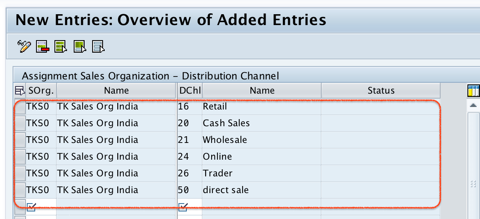Click the empty SOrg. input field
Image resolution: width=480 pixels, height=219 pixels.
(x=41, y=206)
